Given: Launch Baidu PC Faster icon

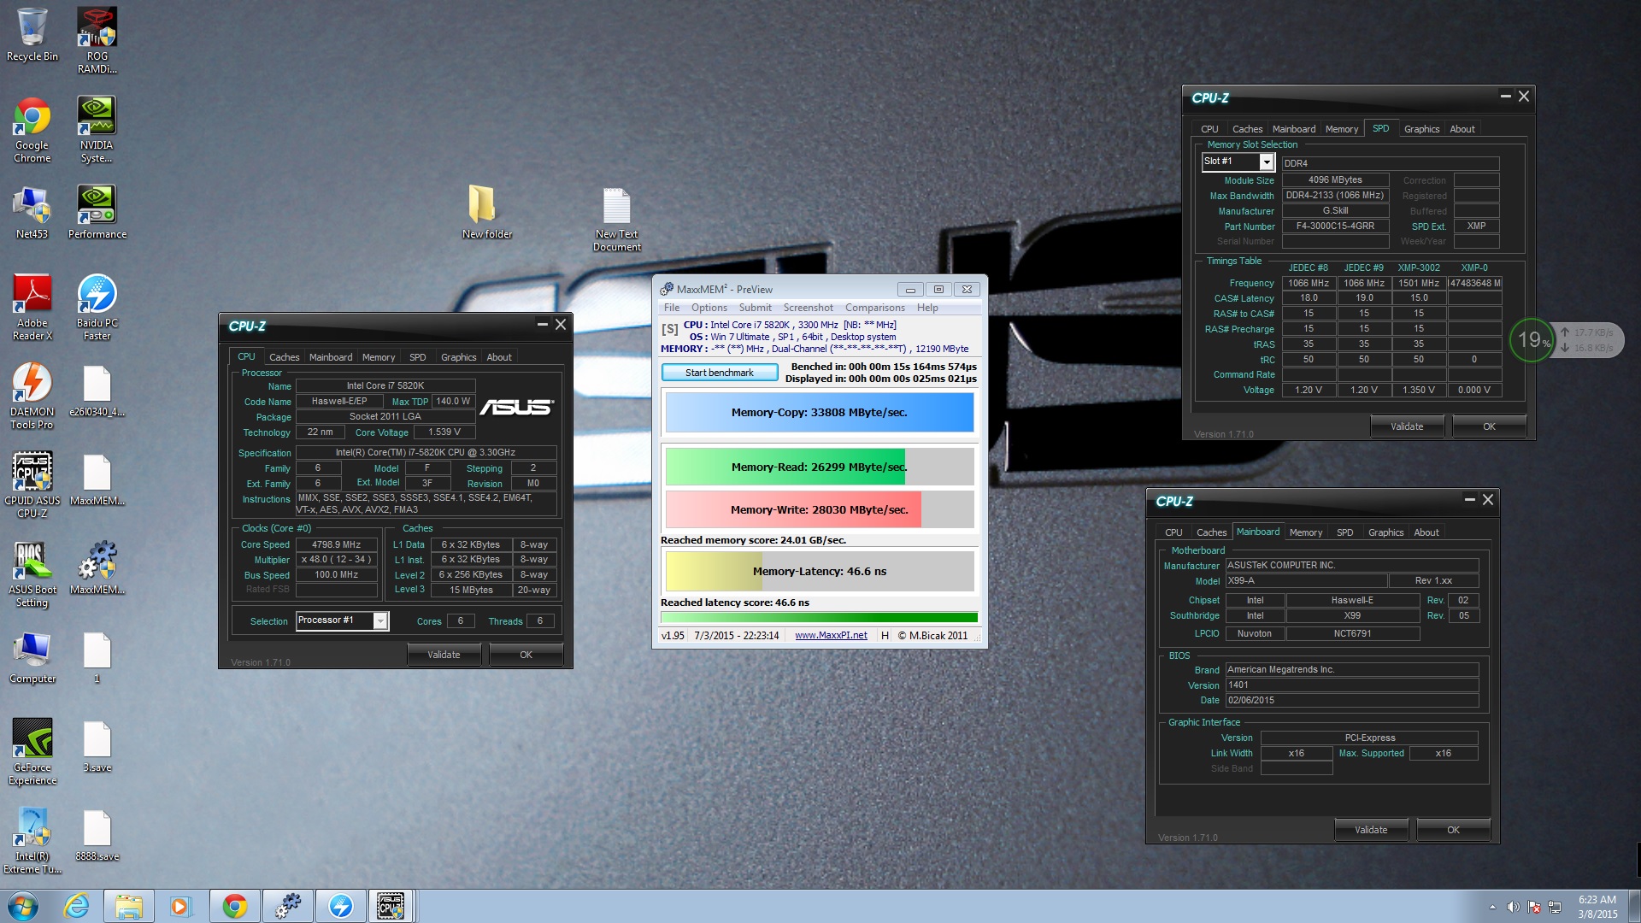Looking at the screenshot, I should [x=97, y=308].
